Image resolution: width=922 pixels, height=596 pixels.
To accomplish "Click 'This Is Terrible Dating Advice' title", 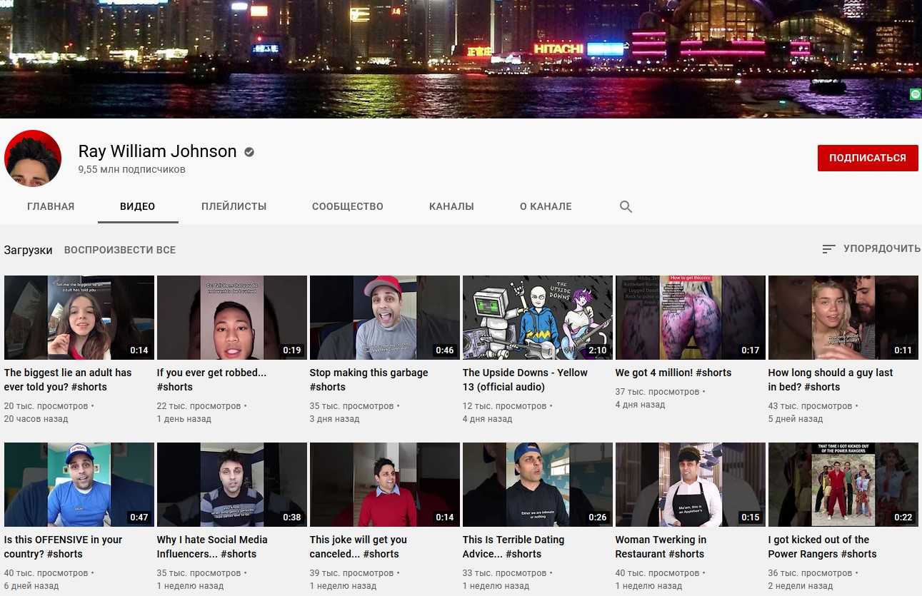I will pos(513,547).
